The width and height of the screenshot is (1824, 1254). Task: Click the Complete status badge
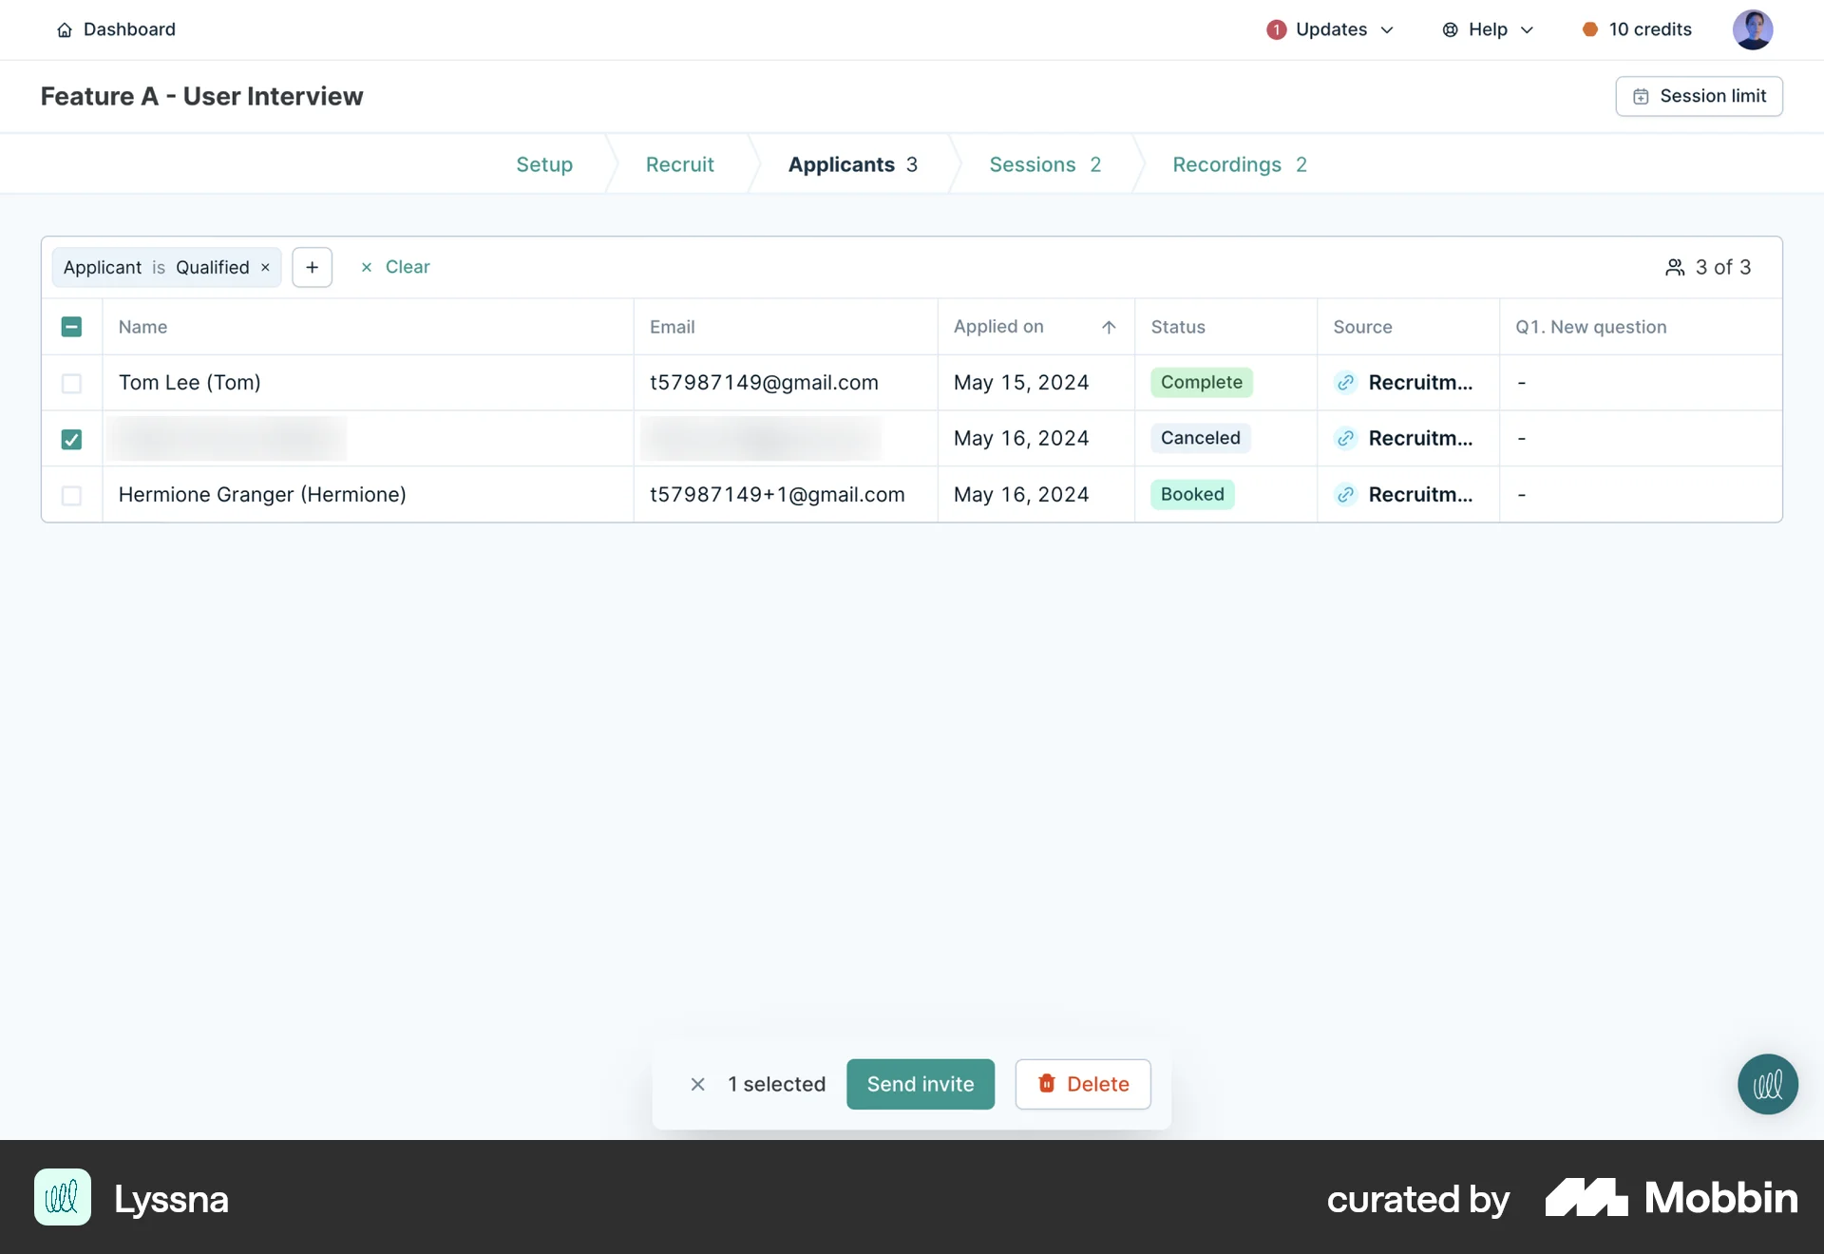tap(1201, 382)
